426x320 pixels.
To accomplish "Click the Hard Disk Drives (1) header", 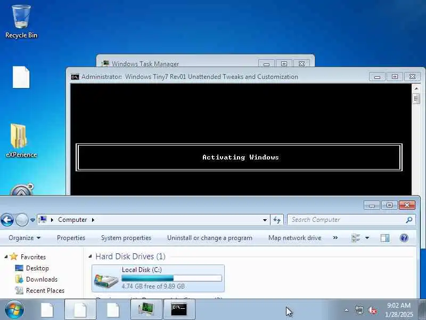I will [x=130, y=257].
